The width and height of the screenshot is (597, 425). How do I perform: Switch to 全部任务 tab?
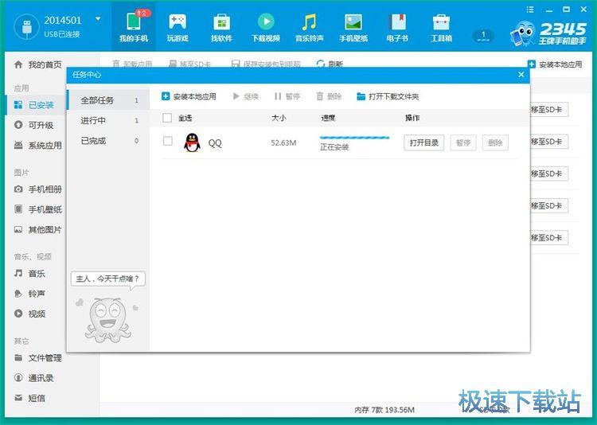click(108, 100)
